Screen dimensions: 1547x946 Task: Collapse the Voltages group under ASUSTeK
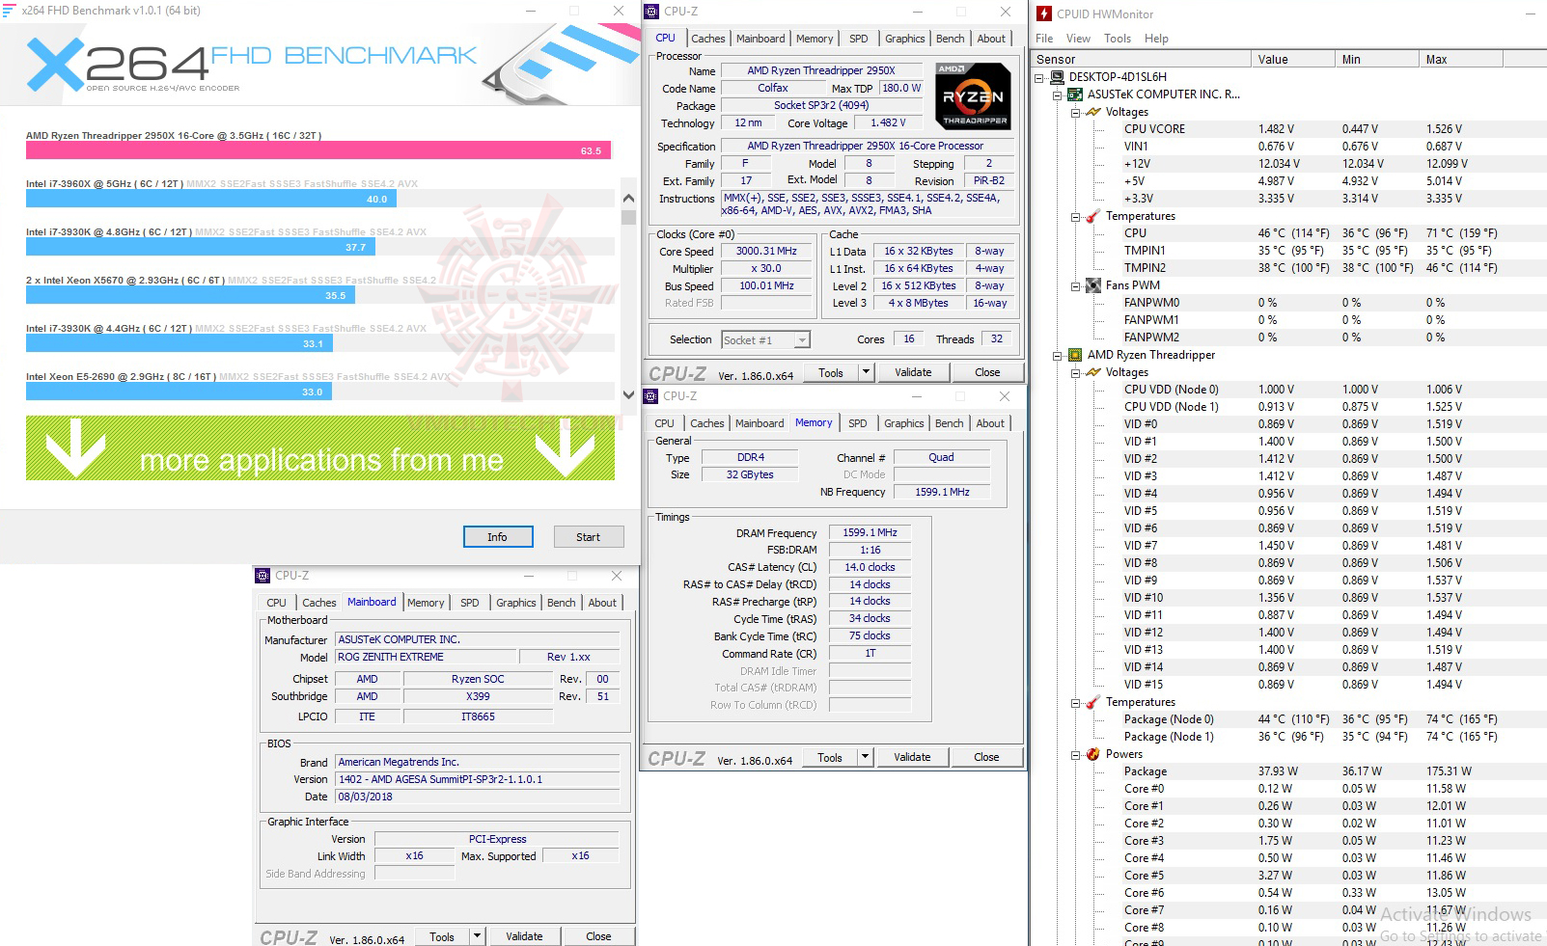1076,112
